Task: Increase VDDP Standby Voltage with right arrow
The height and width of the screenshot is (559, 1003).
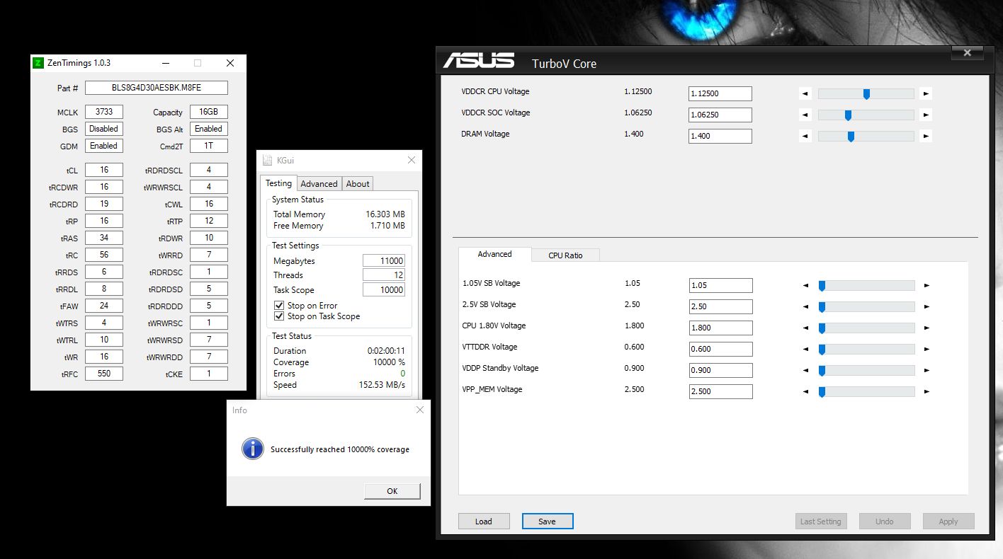Action: [x=926, y=371]
